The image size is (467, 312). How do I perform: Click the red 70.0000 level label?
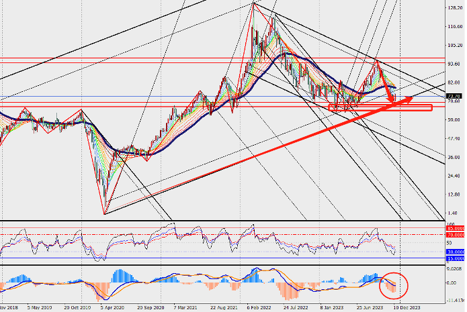(456, 235)
